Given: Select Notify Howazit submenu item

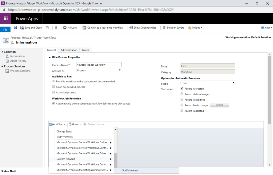Looking at the screenshot, I should (146, 170).
